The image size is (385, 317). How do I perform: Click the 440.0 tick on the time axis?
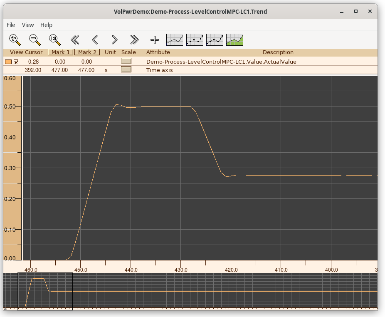[131, 270]
